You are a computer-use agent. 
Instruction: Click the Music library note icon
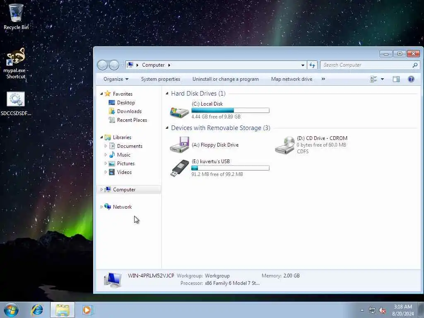[x=112, y=155]
